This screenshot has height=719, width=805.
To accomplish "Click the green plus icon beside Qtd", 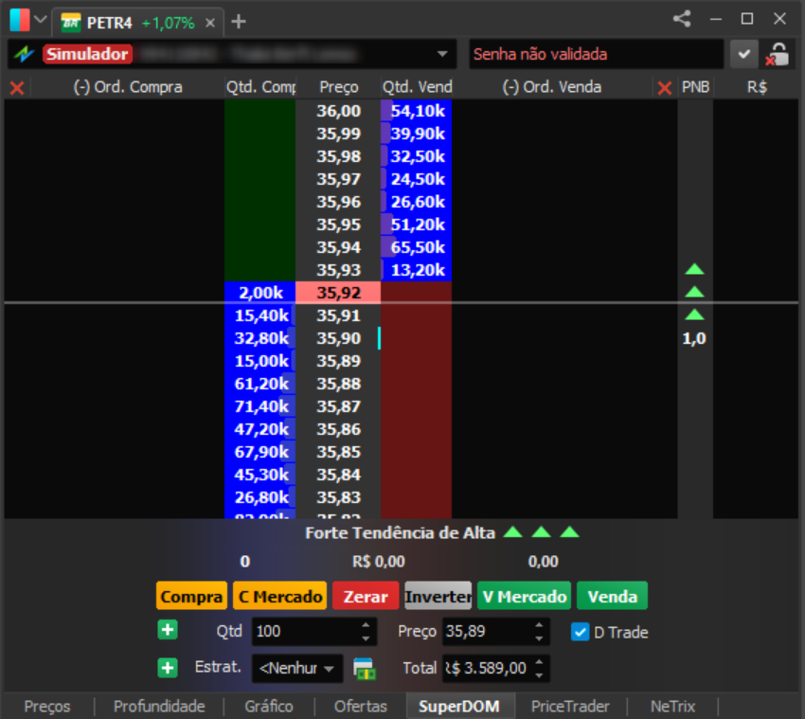I will (x=168, y=630).
